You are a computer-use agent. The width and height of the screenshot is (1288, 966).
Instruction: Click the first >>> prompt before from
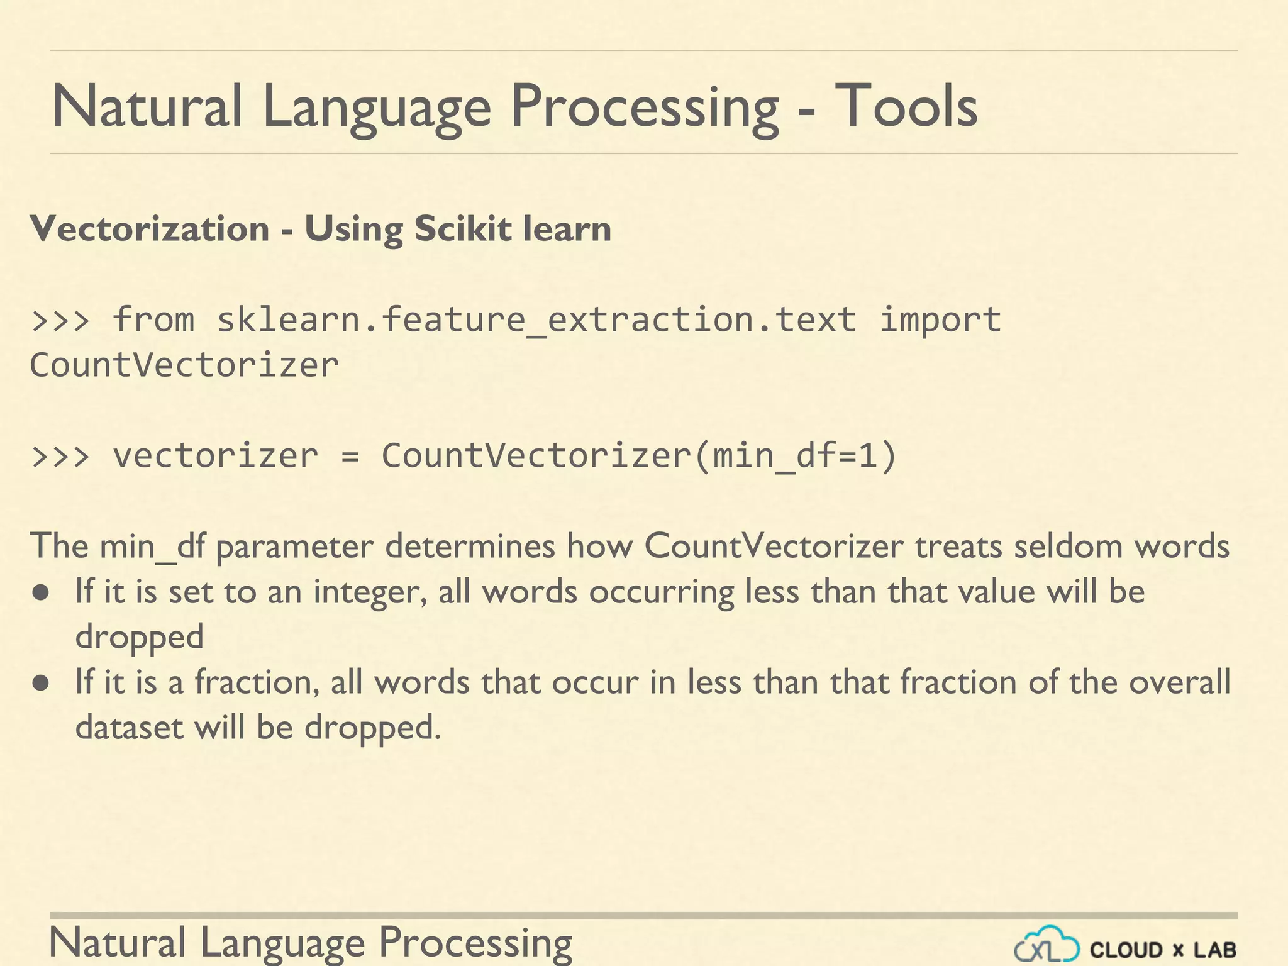60,320
